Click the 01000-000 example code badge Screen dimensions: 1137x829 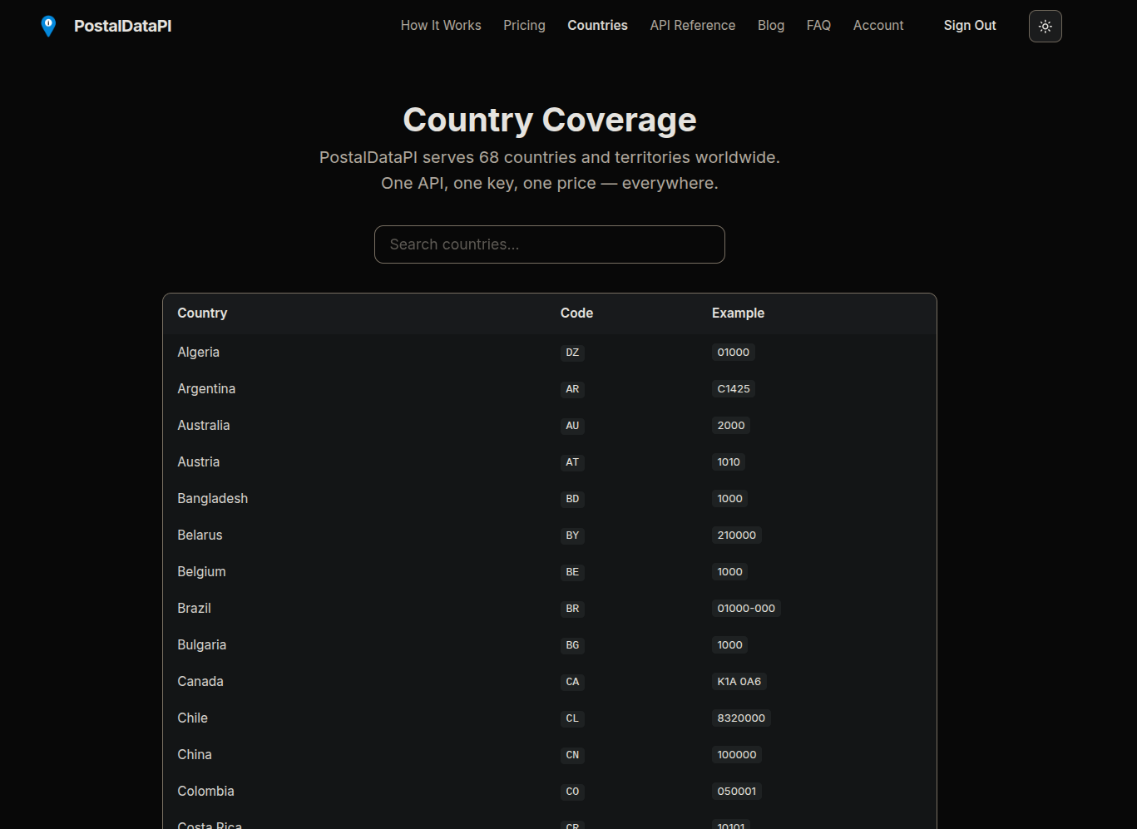point(746,609)
